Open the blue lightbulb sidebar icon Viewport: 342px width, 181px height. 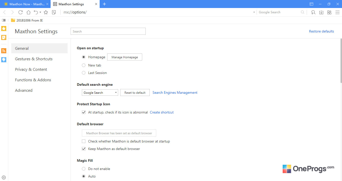click(4, 59)
